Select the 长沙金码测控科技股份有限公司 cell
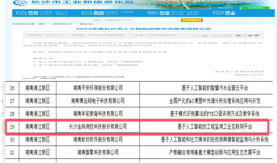The width and height of the screenshot is (277, 163). (98, 127)
